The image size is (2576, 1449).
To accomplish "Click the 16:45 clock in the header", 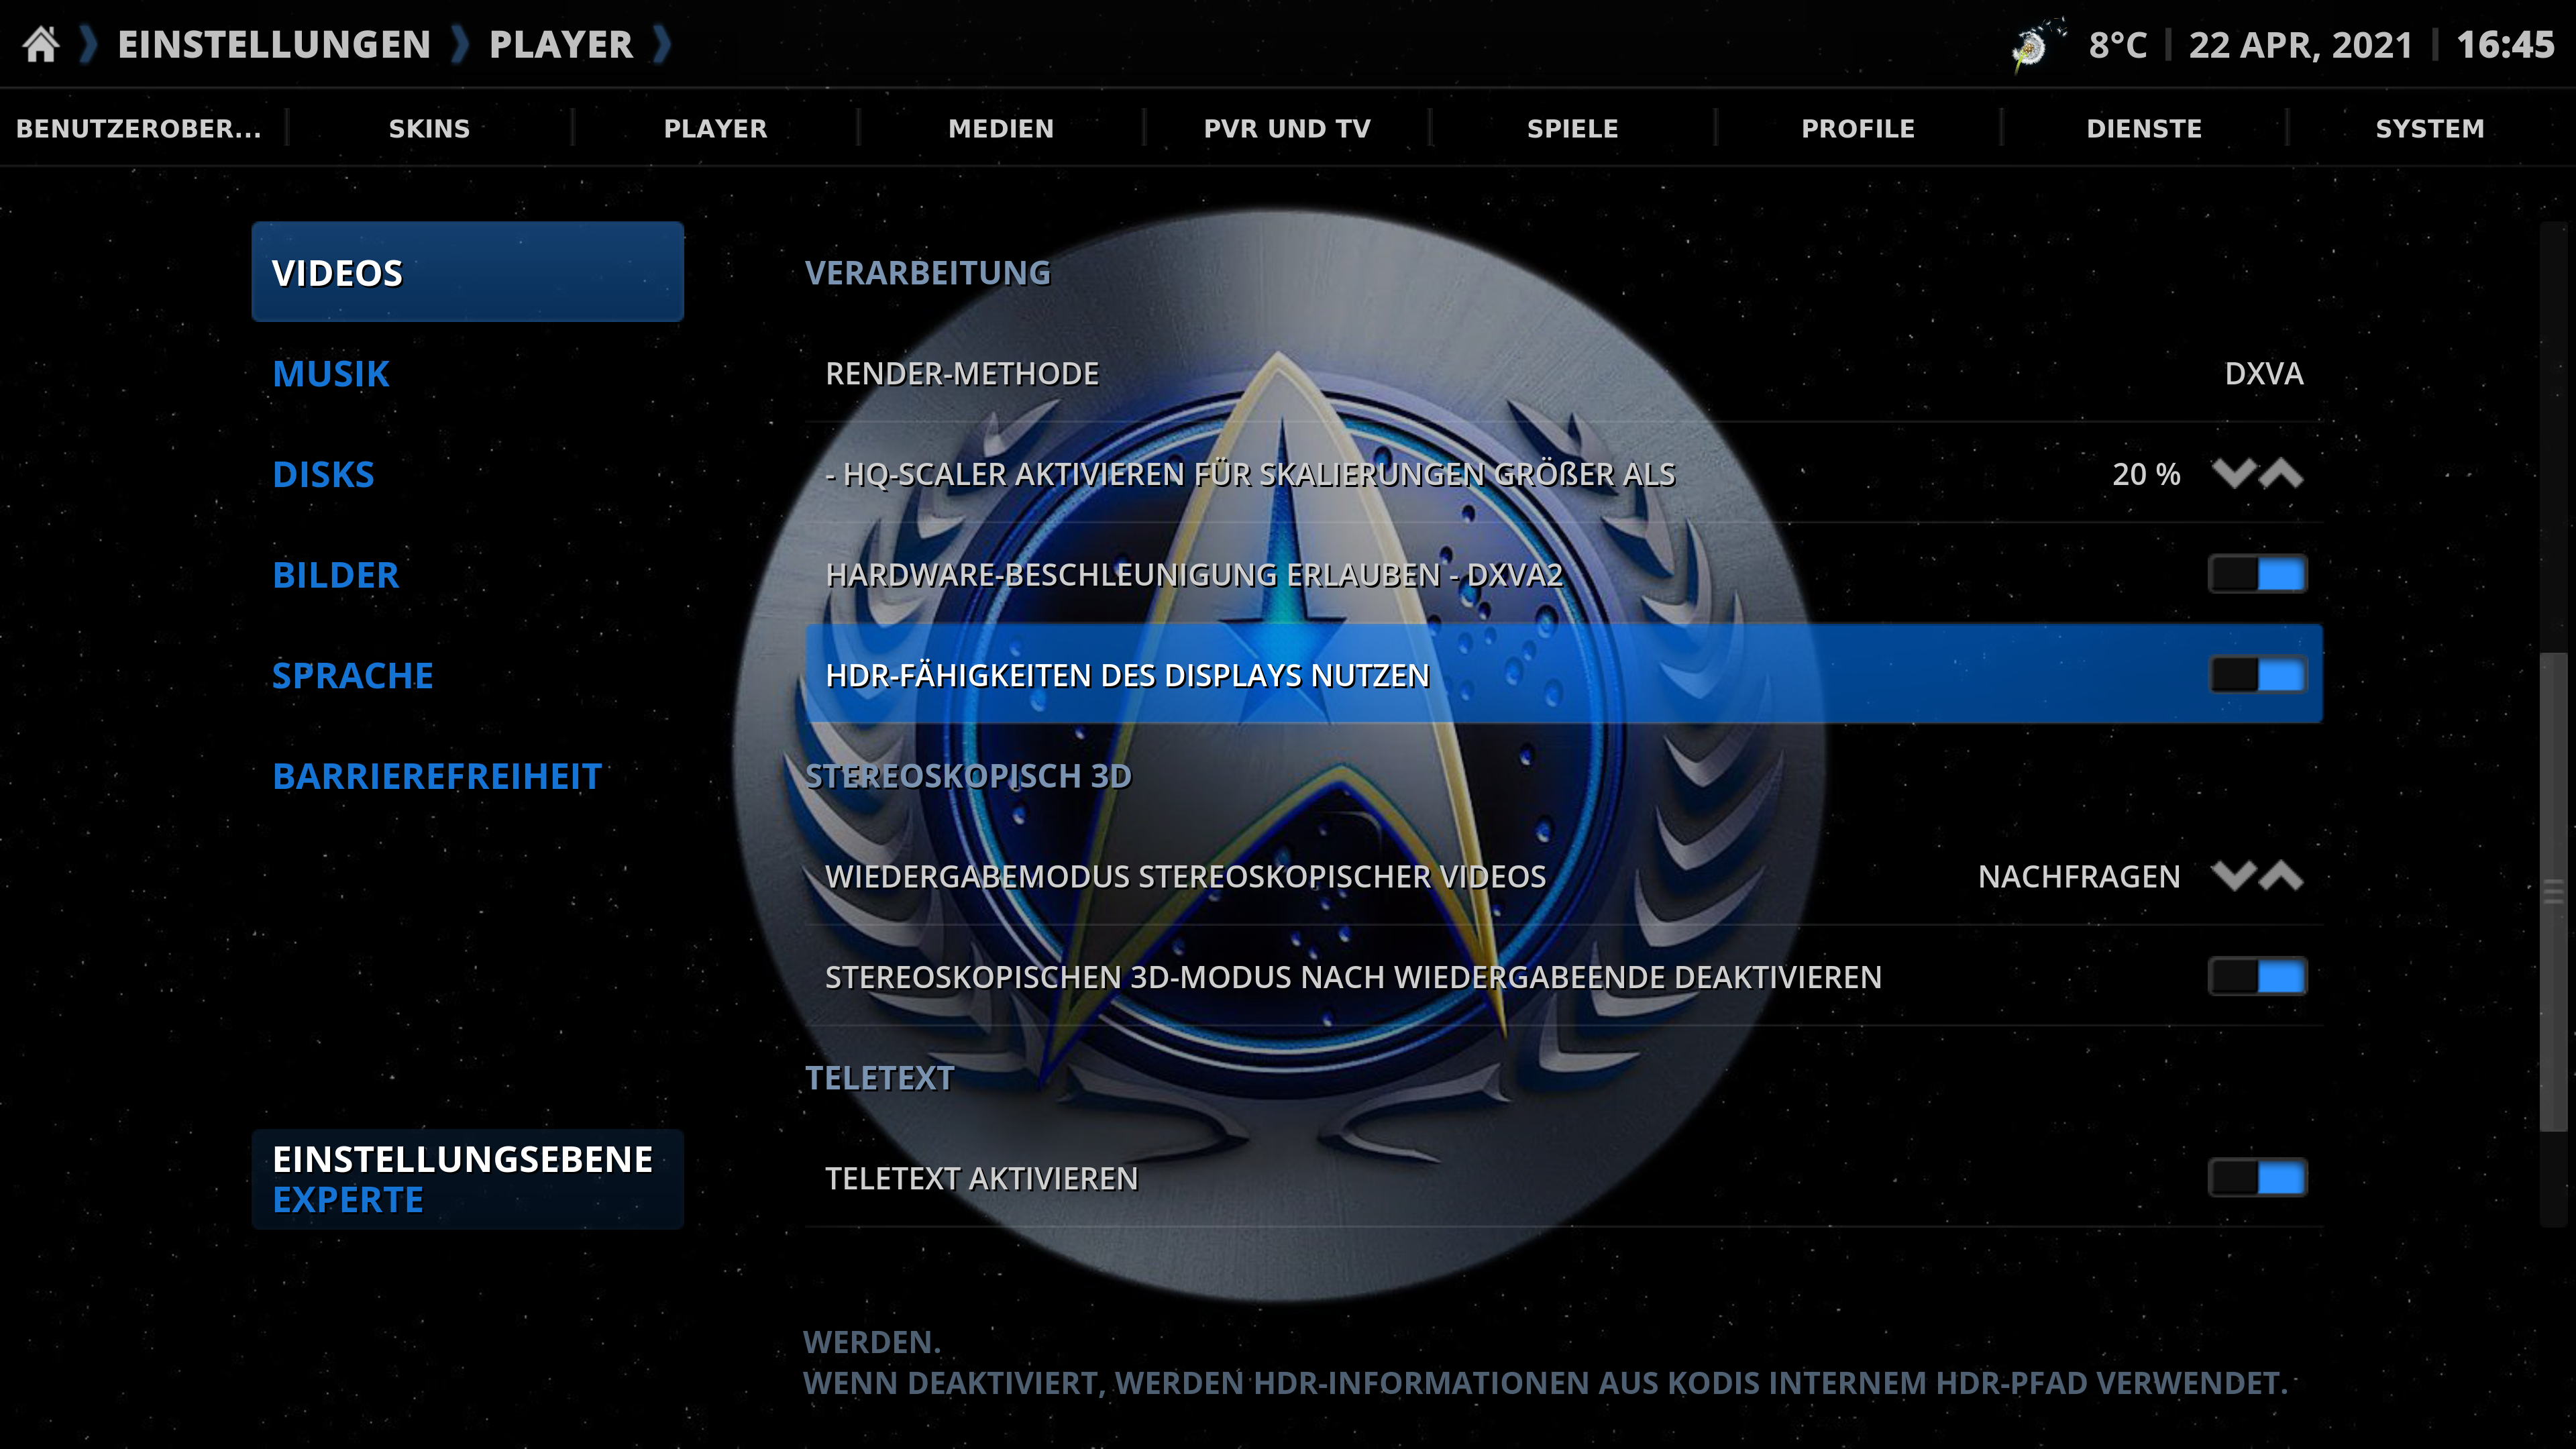I will point(2505,45).
